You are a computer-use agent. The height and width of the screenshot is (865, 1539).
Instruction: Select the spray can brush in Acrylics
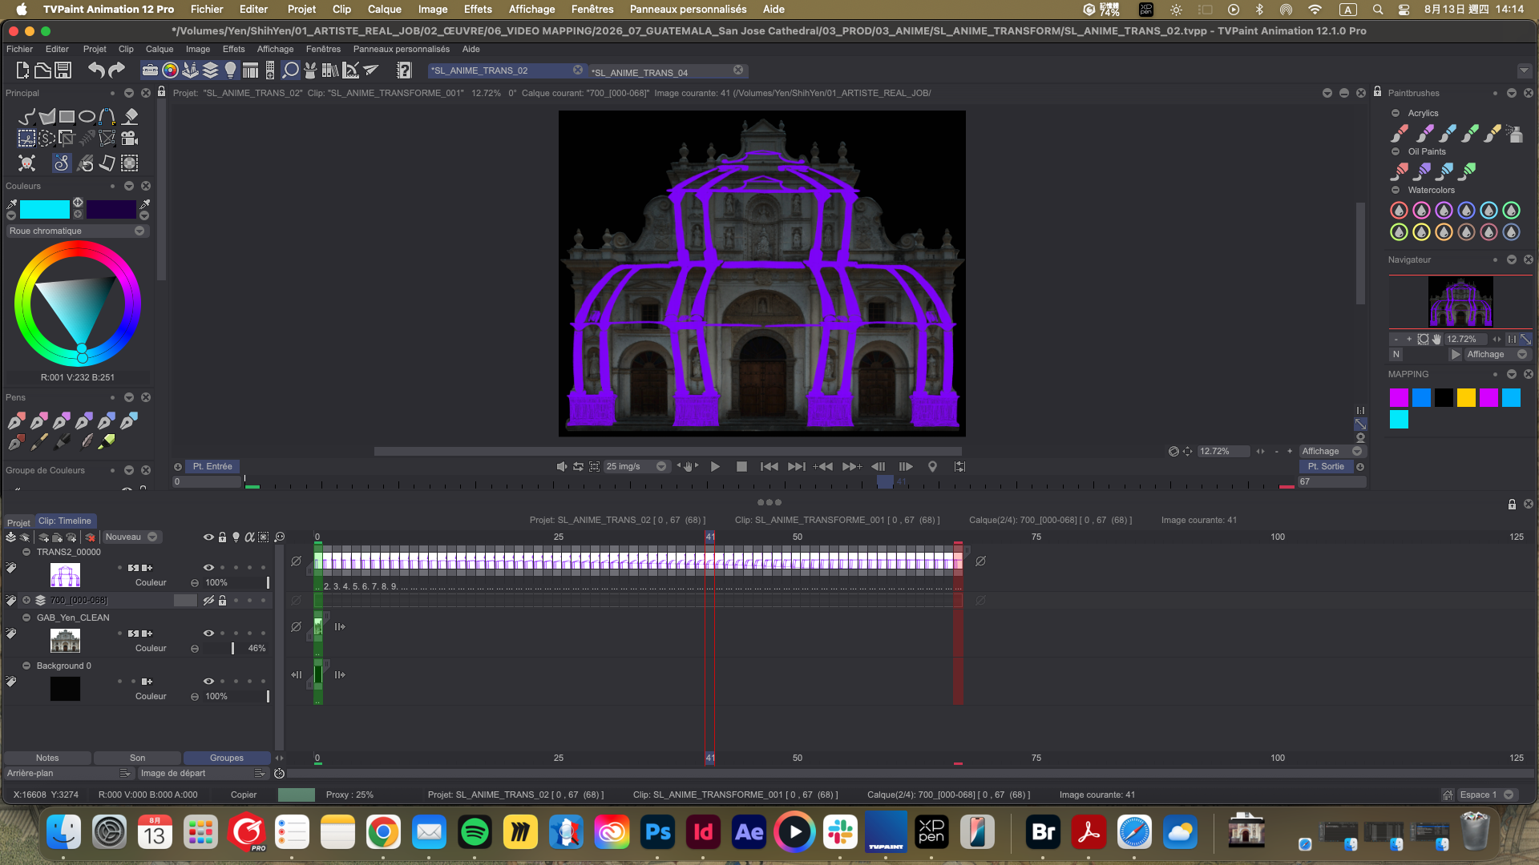(x=1514, y=133)
